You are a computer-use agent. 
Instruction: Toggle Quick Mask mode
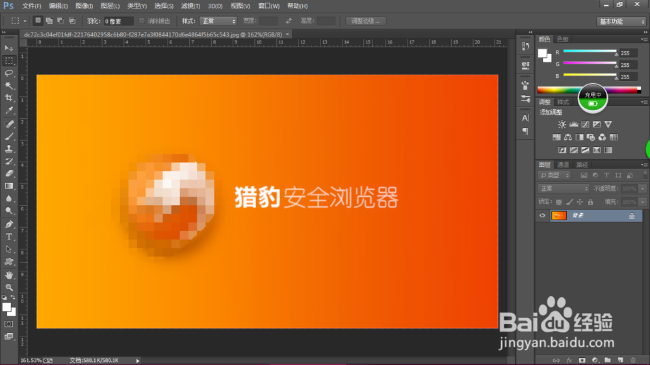click(8, 324)
